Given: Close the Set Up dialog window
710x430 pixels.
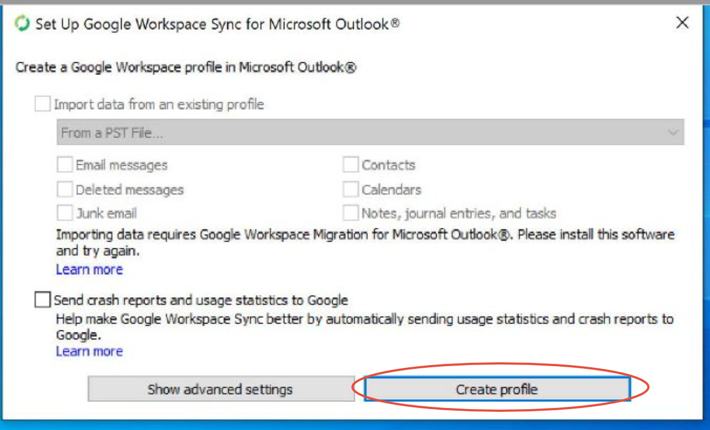Looking at the screenshot, I should click(x=682, y=23).
